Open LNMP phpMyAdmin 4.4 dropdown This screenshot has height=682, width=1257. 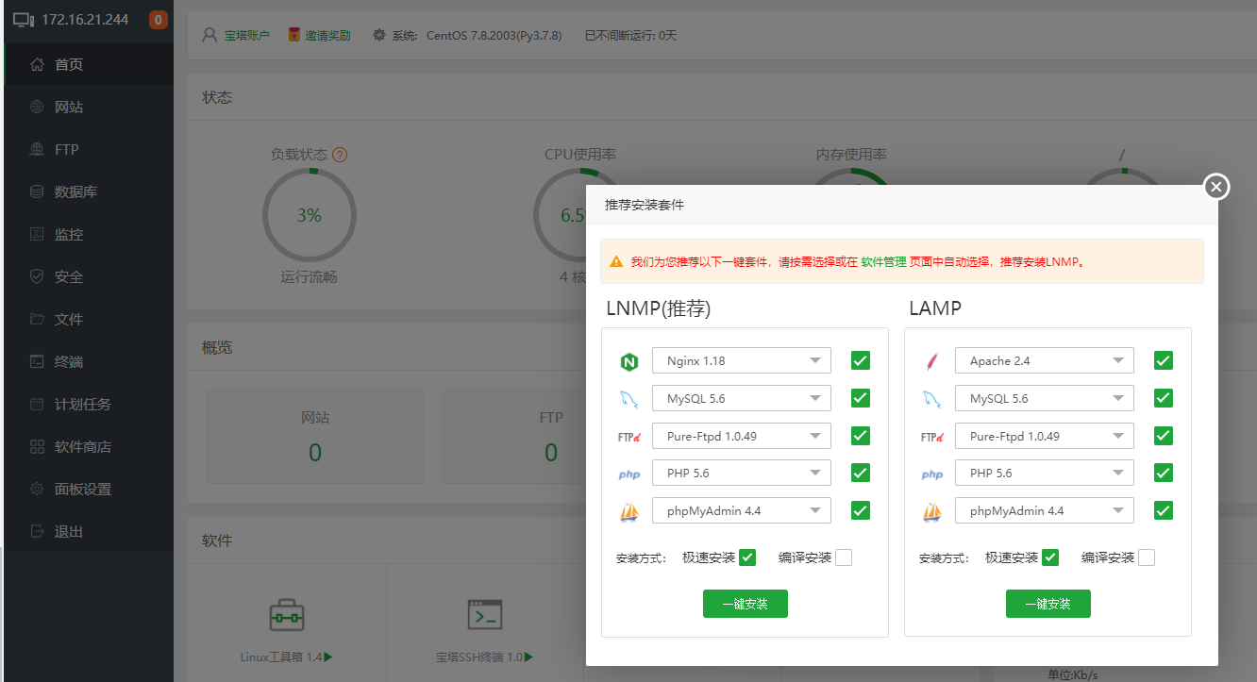coord(742,510)
